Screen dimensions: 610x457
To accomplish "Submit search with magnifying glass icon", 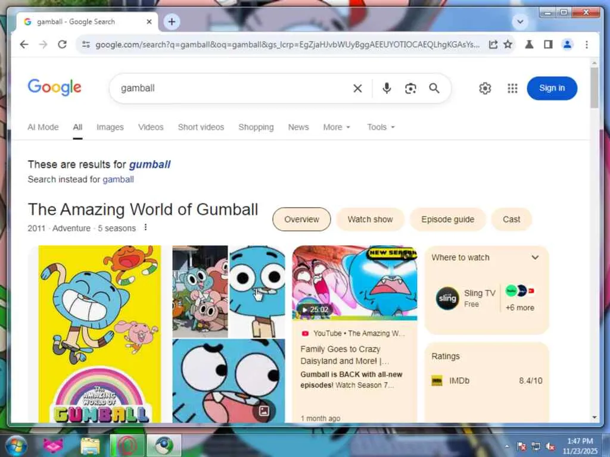I will 434,88.
